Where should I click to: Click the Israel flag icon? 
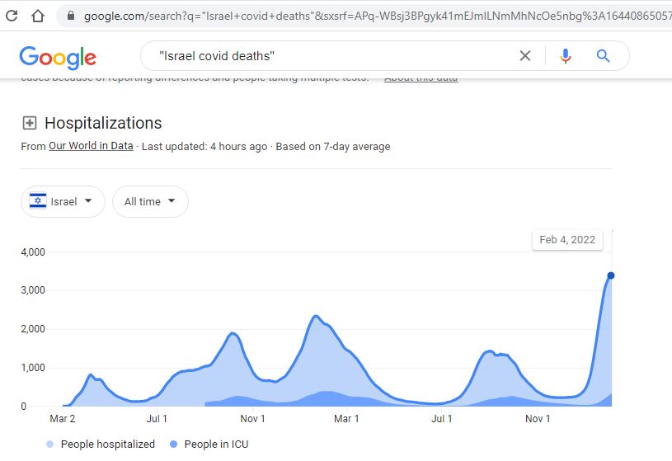pos(38,201)
